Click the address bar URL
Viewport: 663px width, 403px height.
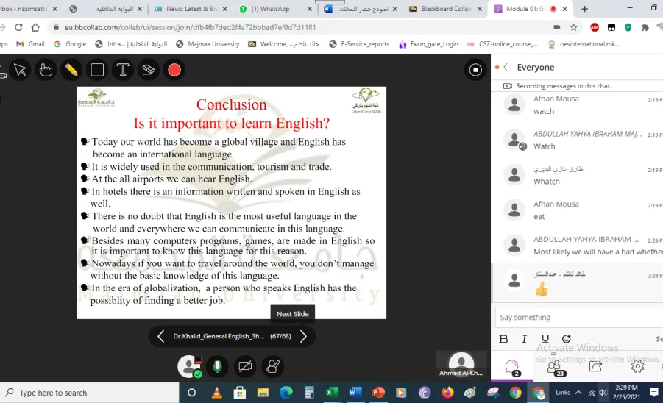(190, 27)
